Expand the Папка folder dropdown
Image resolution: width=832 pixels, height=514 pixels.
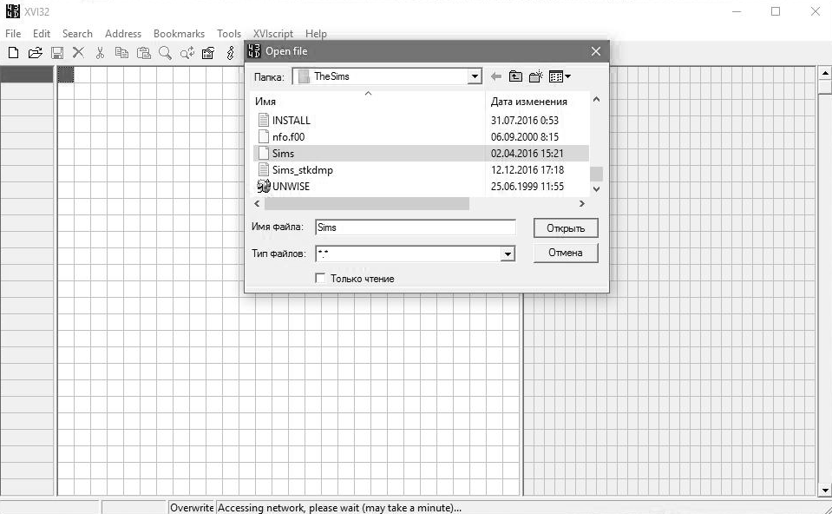click(475, 76)
